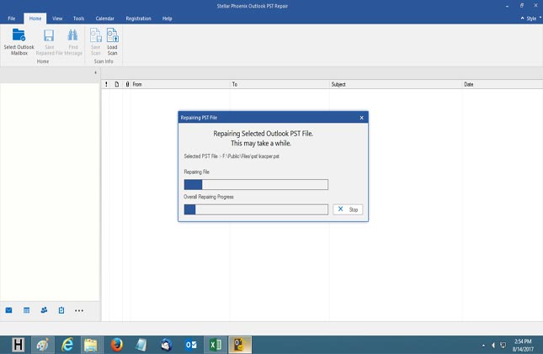Click the Save Repaired File icon

pyautogui.click(x=49, y=35)
